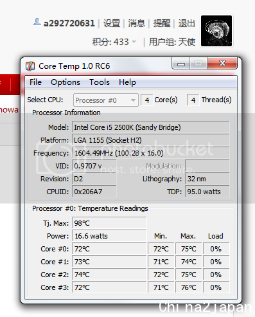
Task: Click the Core #1 temperature 73°C field
Action: pos(109,262)
